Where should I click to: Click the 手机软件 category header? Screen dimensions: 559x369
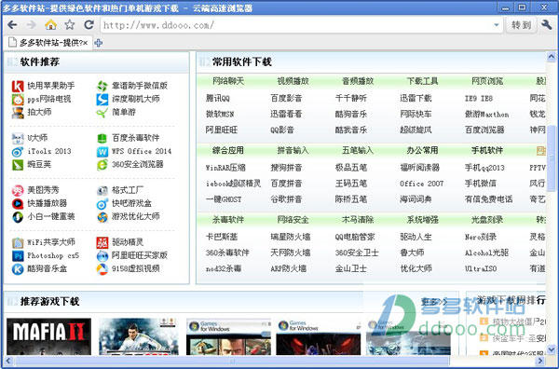click(x=487, y=150)
